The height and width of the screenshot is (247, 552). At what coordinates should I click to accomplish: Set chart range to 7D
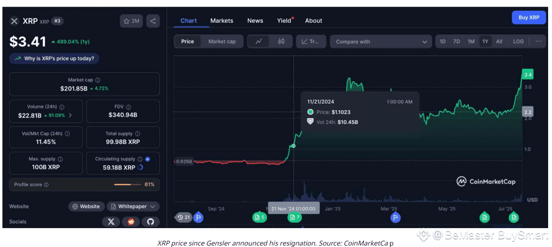pos(457,42)
